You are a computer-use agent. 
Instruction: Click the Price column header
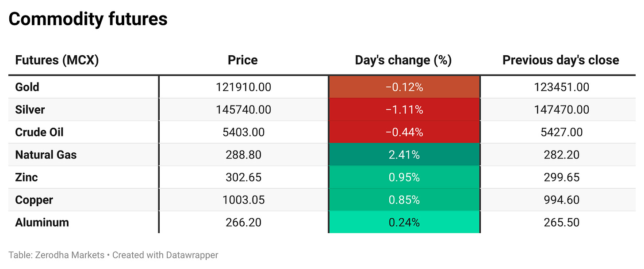click(x=242, y=60)
